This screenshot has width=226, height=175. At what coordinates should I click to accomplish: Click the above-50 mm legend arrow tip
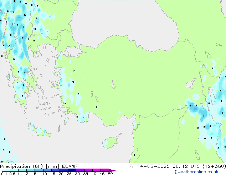113,170
